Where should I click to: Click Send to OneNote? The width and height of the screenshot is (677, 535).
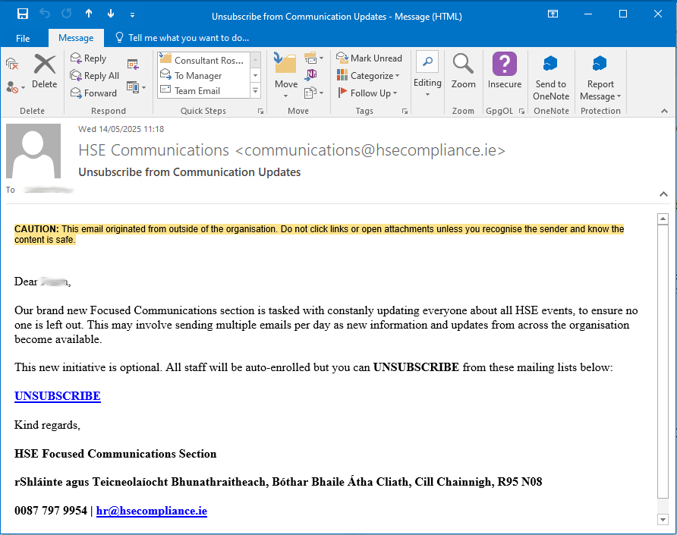click(551, 77)
